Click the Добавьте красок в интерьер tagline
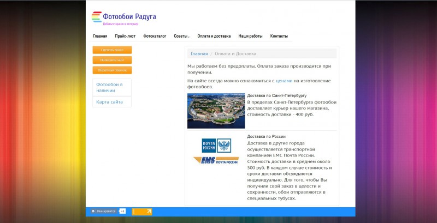The width and height of the screenshot is (437, 223). click(x=120, y=24)
